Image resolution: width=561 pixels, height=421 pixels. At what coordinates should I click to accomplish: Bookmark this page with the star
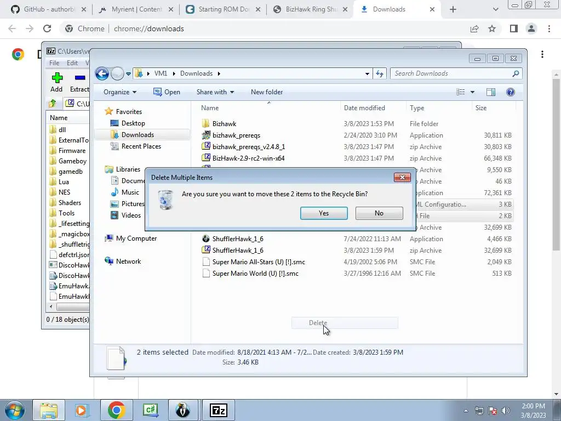tap(492, 29)
